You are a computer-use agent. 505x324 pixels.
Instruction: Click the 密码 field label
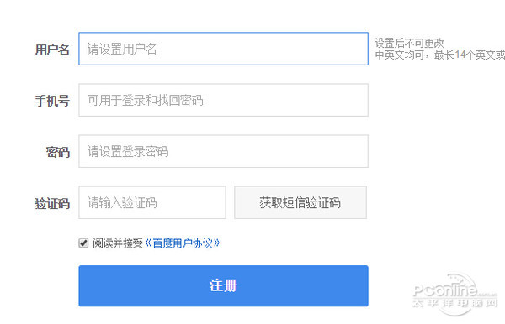(x=58, y=152)
